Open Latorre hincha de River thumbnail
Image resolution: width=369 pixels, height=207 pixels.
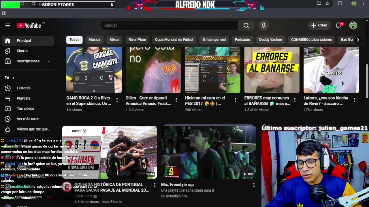pos(331,70)
